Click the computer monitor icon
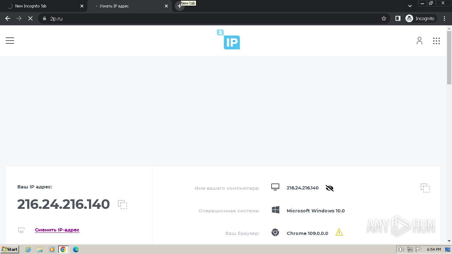Screen dimensions: 452x254 [275, 187]
